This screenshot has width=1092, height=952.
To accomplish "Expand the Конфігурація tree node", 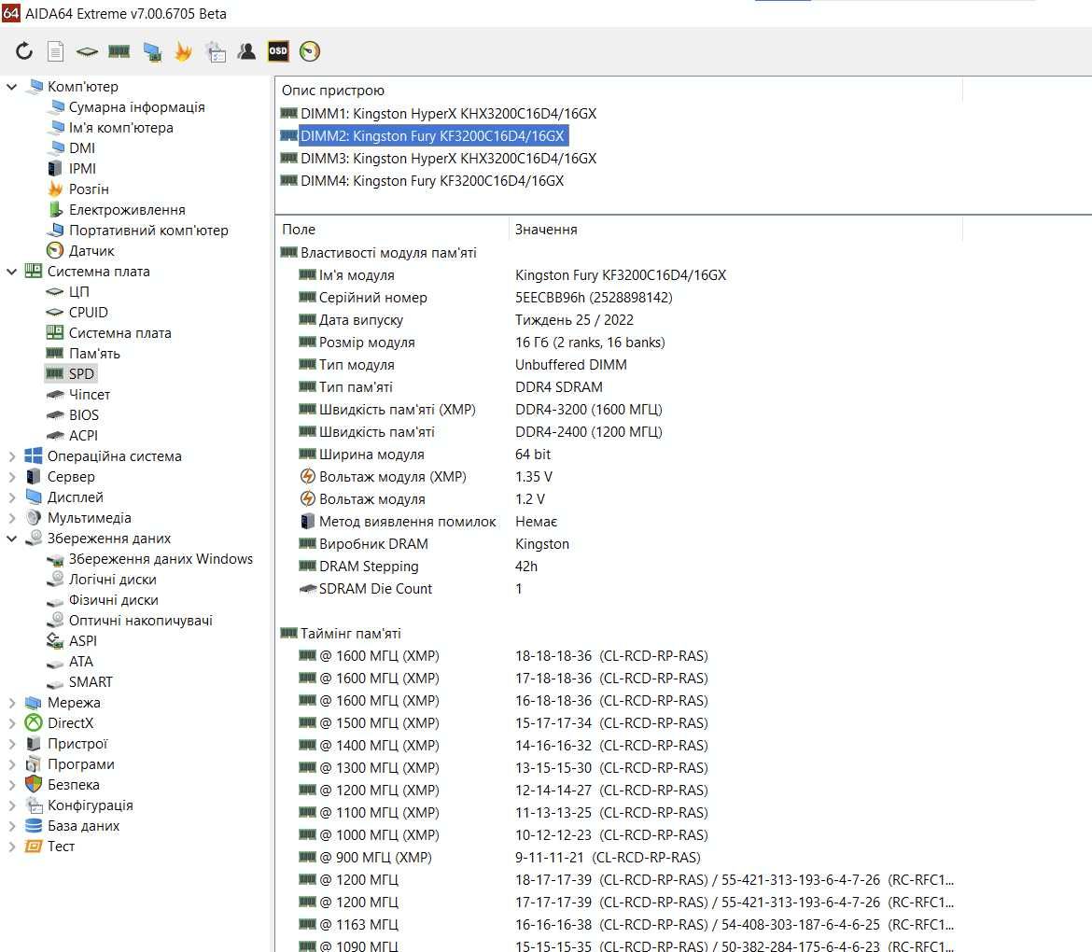I will (x=12, y=805).
